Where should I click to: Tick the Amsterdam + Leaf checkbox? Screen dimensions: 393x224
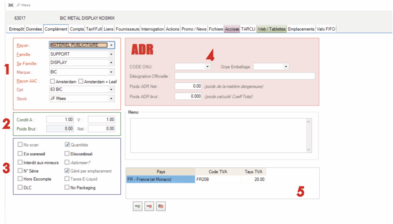click(81, 81)
